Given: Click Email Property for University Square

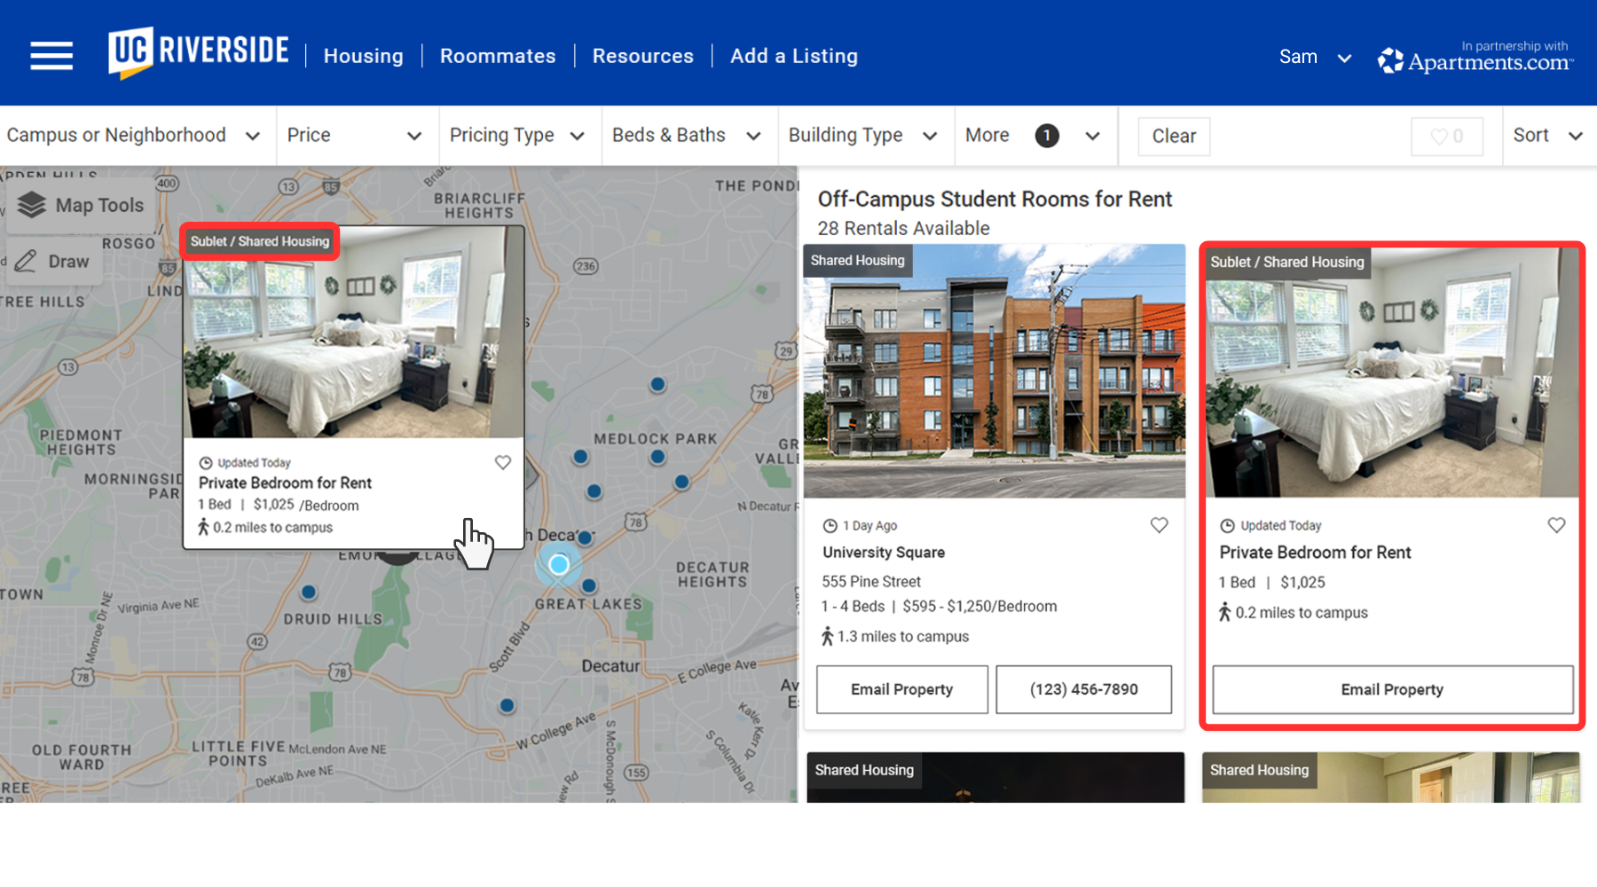Looking at the screenshot, I should coord(902,689).
